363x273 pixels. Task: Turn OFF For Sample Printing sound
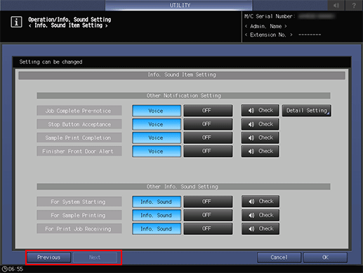[208, 215]
